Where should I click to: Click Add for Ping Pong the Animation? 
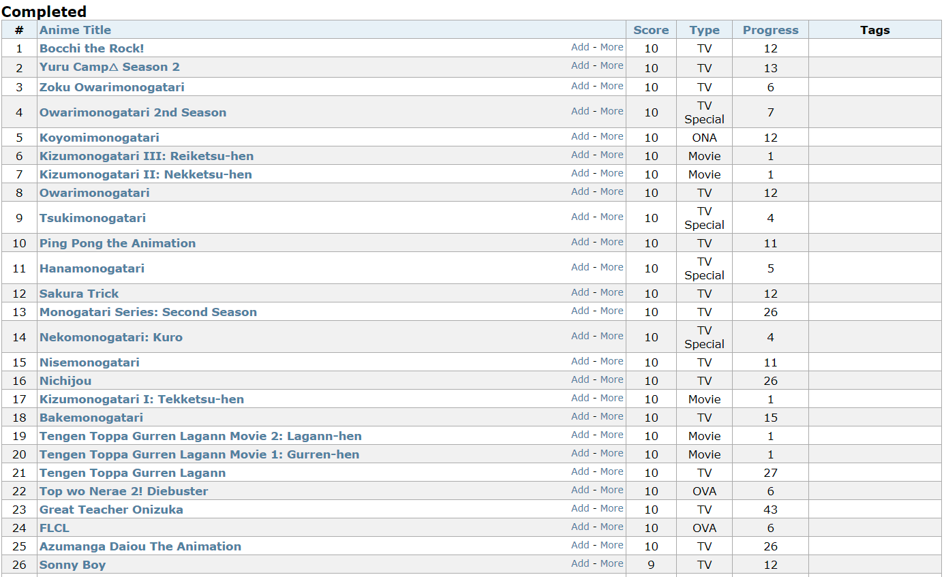point(580,242)
